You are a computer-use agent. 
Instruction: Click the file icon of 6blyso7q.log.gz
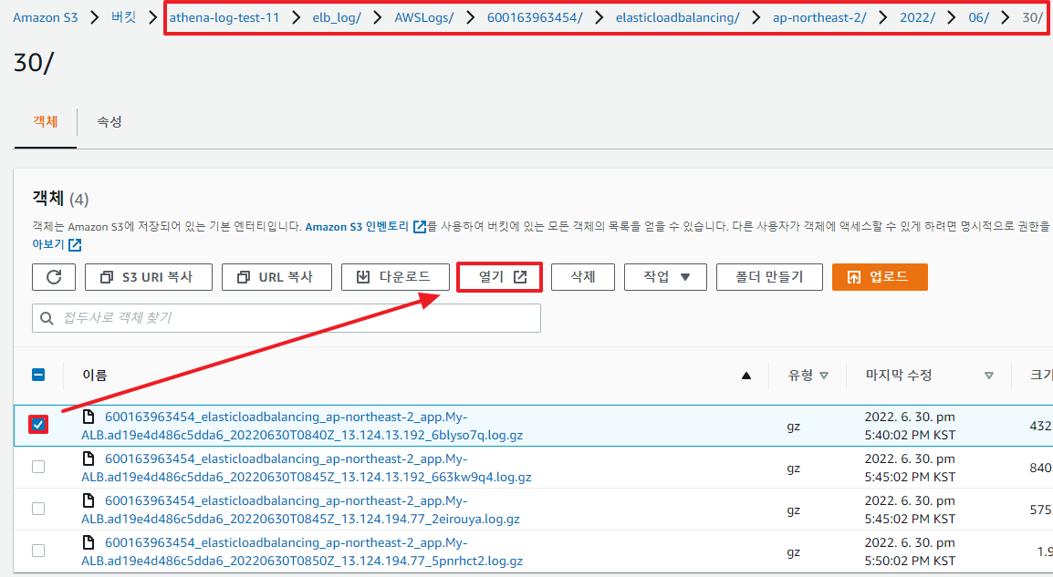(x=88, y=417)
